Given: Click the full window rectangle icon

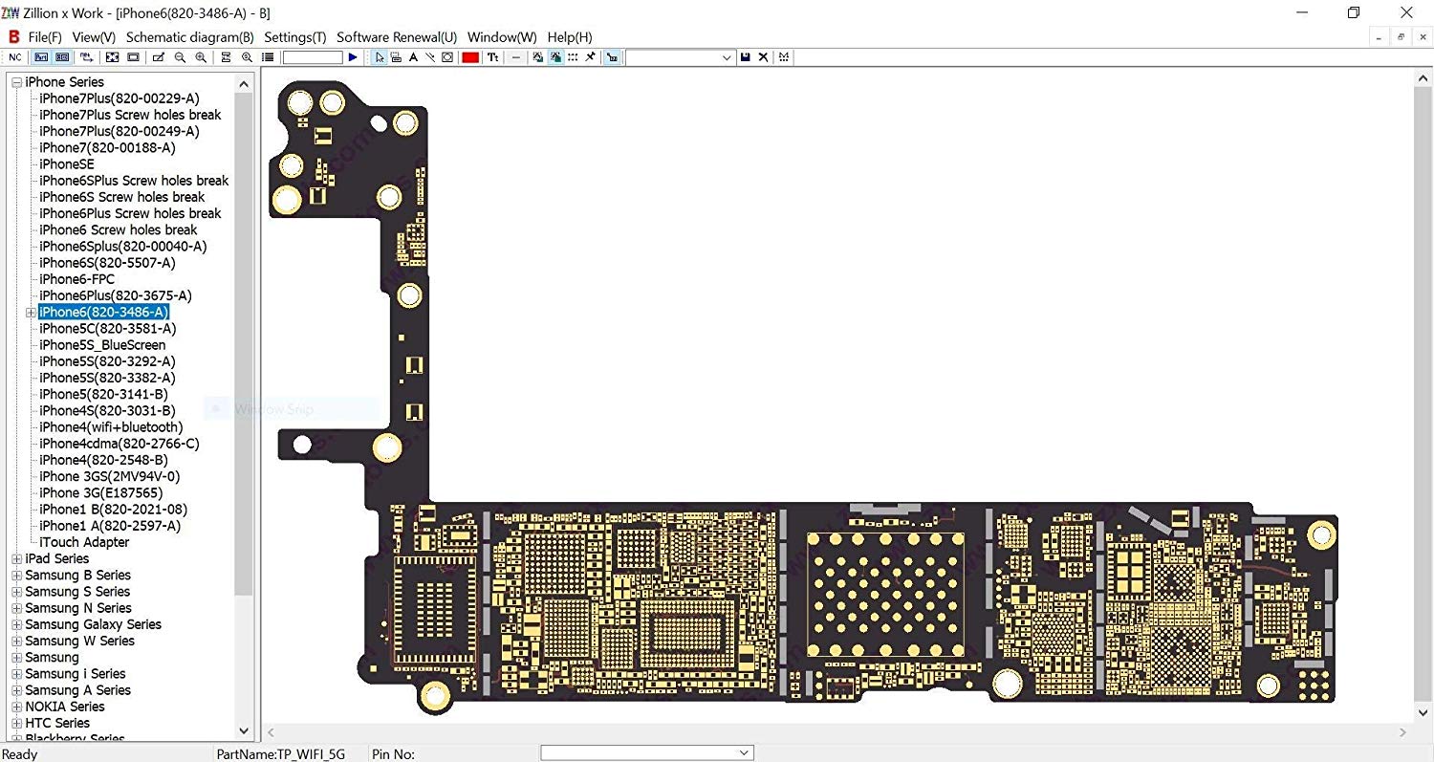Looking at the screenshot, I should [133, 57].
